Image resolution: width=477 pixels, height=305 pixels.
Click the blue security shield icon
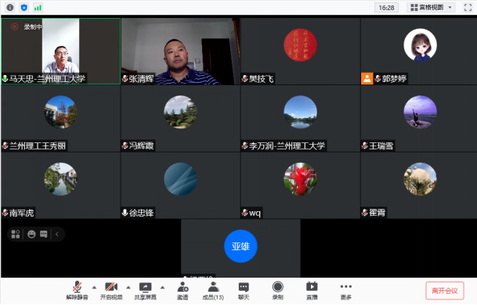[x=24, y=7]
